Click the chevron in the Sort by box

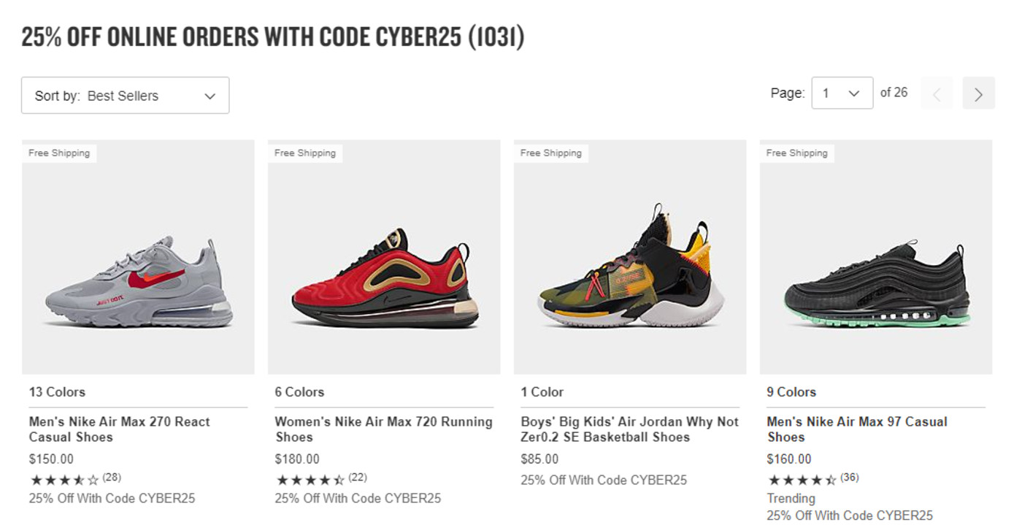(x=210, y=96)
